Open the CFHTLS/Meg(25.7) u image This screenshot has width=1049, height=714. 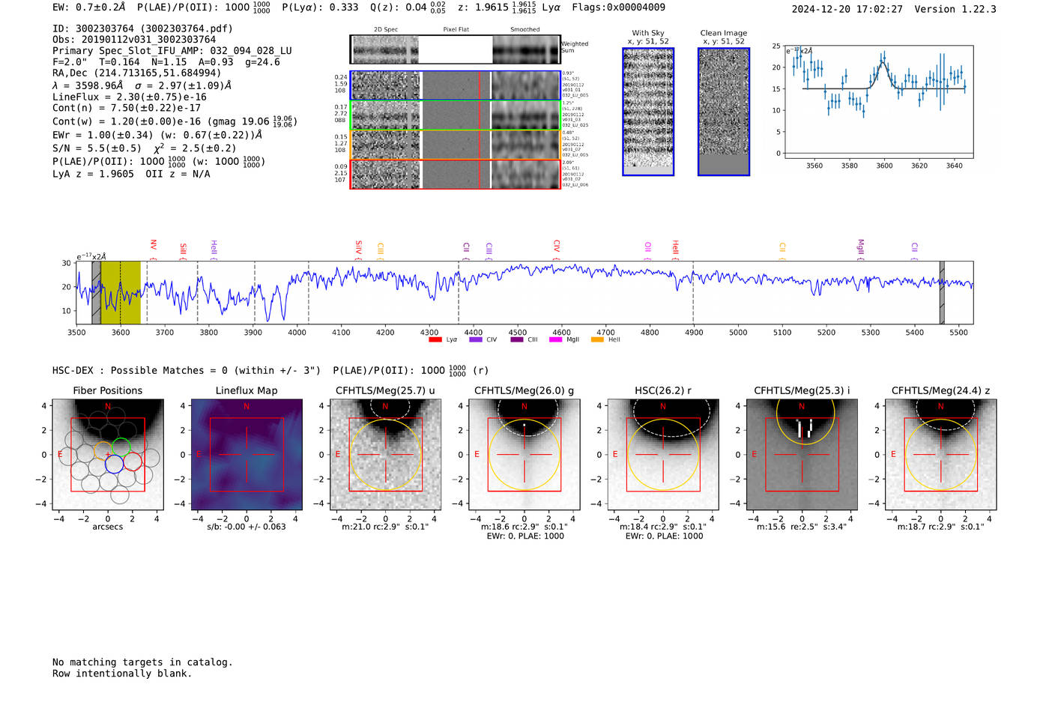coord(386,455)
